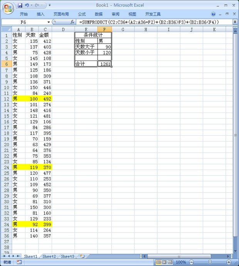This screenshot has height=266, width=239.
Task: Open the 视图 ribbon tab
Action: pyautogui.click(x=132, y=14)
